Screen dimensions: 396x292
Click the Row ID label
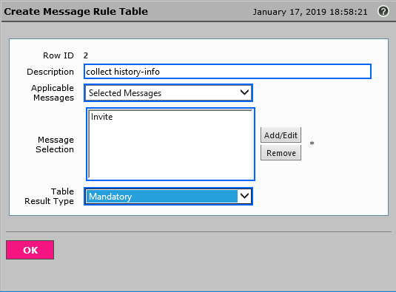click(58, 55)
